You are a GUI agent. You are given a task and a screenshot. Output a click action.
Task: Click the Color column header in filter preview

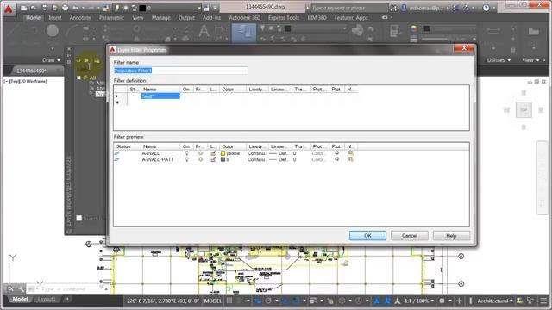coord(232,146)
